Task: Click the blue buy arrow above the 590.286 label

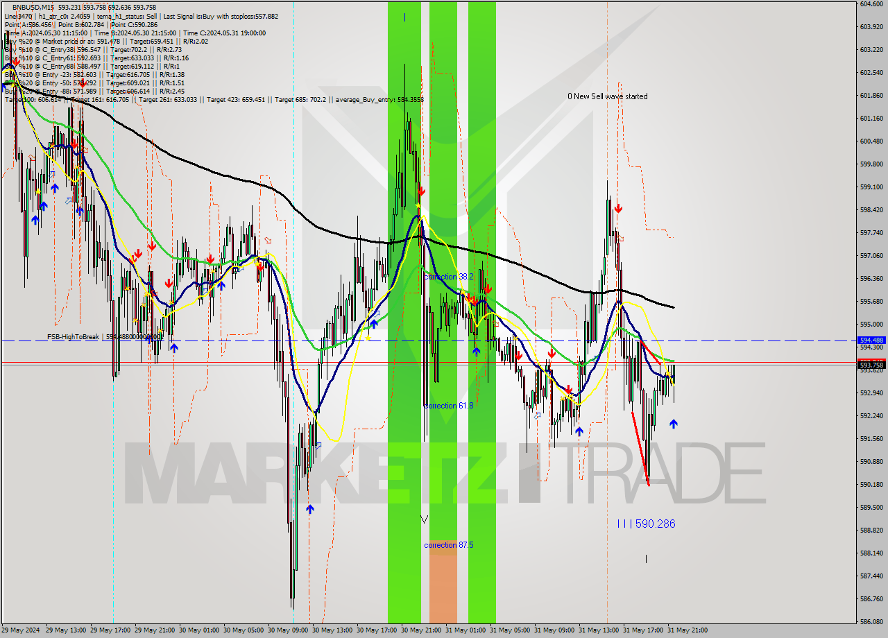Action: tap(673, 424)
